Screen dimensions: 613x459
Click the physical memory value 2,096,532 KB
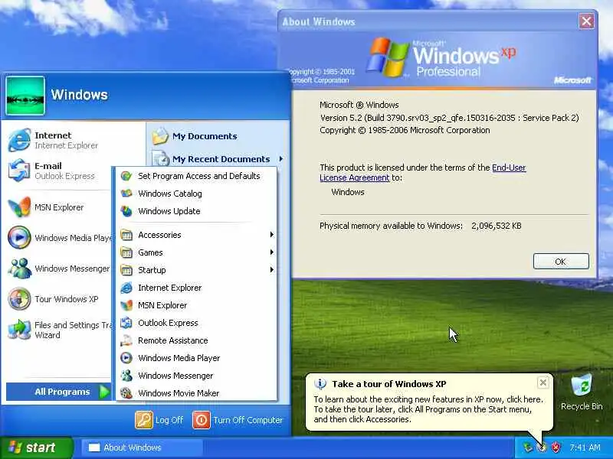point(496,226)
